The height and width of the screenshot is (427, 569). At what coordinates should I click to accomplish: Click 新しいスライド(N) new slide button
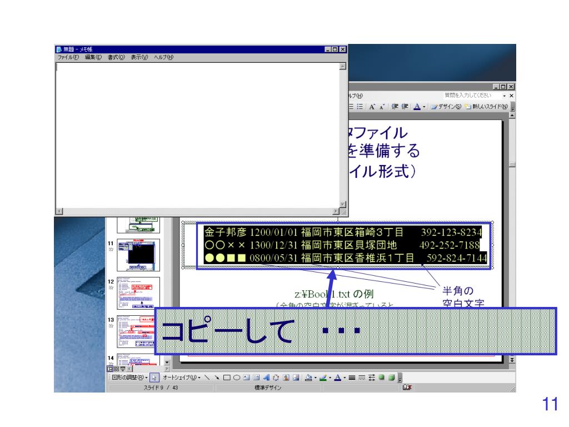pyautogui.click(x=487, y=106)
